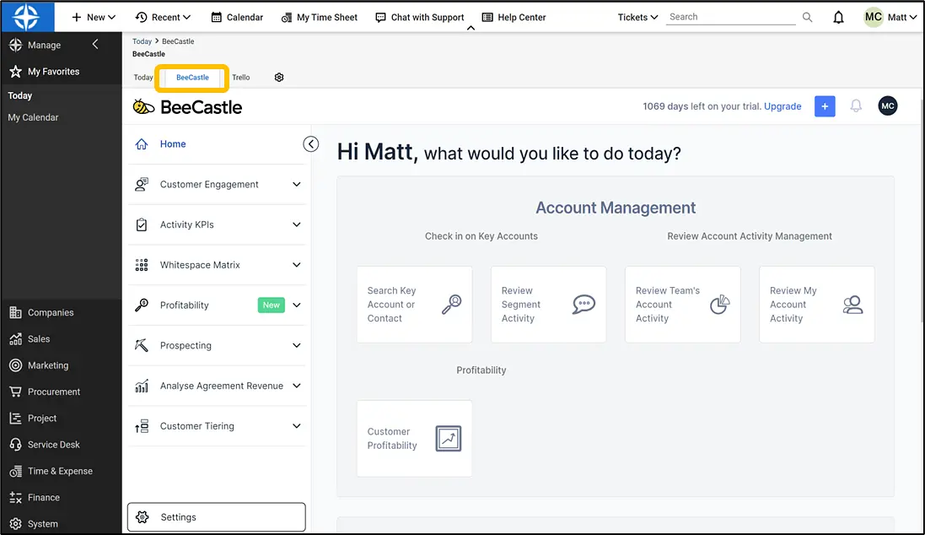Open BeeCastle notifications bell
The image size is (925, 535).
click(x=856, y=106)
